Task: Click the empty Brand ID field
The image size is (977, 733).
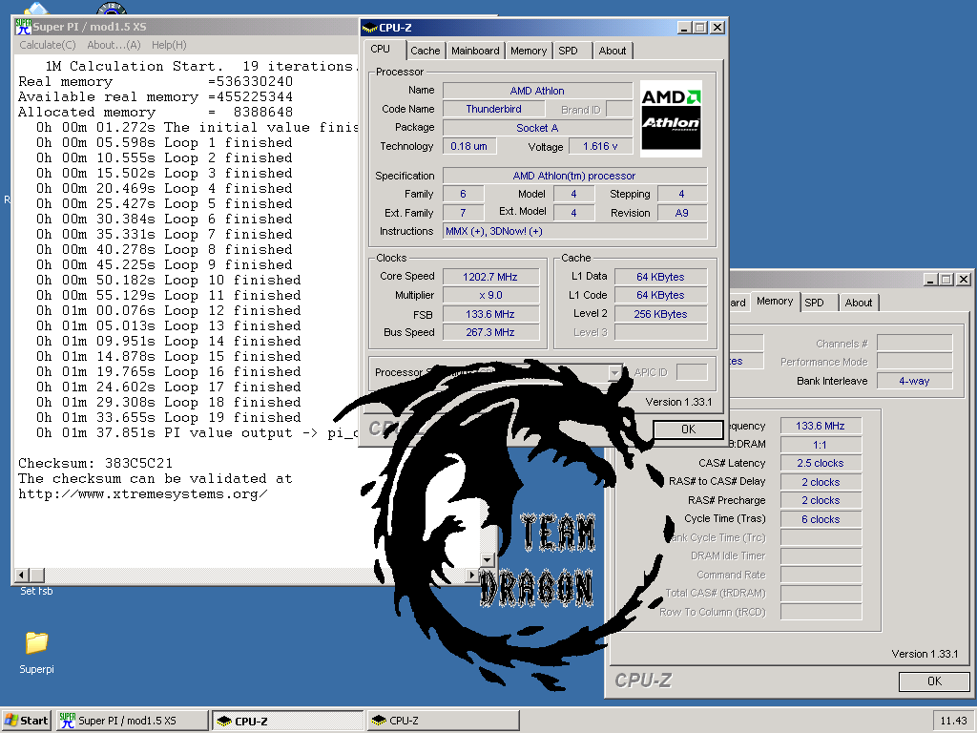Action: pyautogui.click(x=618, y=109)
